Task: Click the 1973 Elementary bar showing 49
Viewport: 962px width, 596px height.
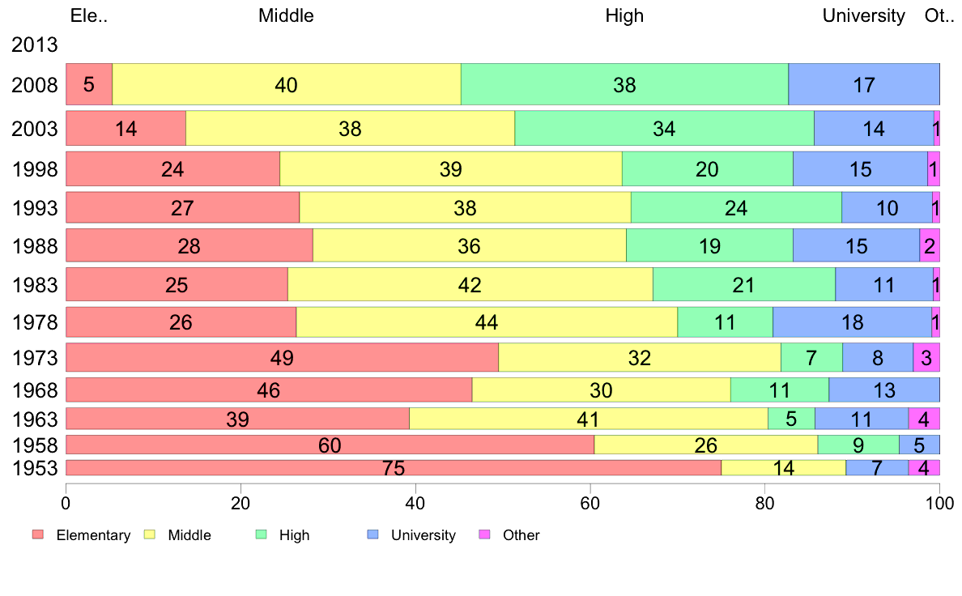Action: [283, 357]
